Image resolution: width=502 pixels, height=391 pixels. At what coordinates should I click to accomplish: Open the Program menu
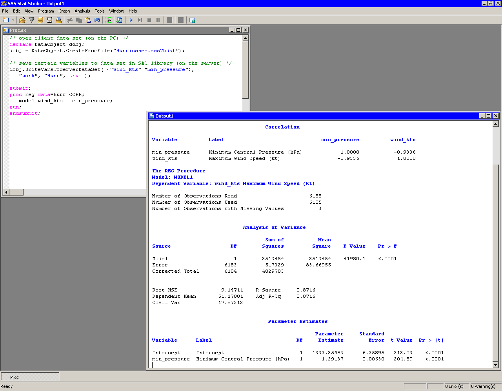tap(46, 11)
